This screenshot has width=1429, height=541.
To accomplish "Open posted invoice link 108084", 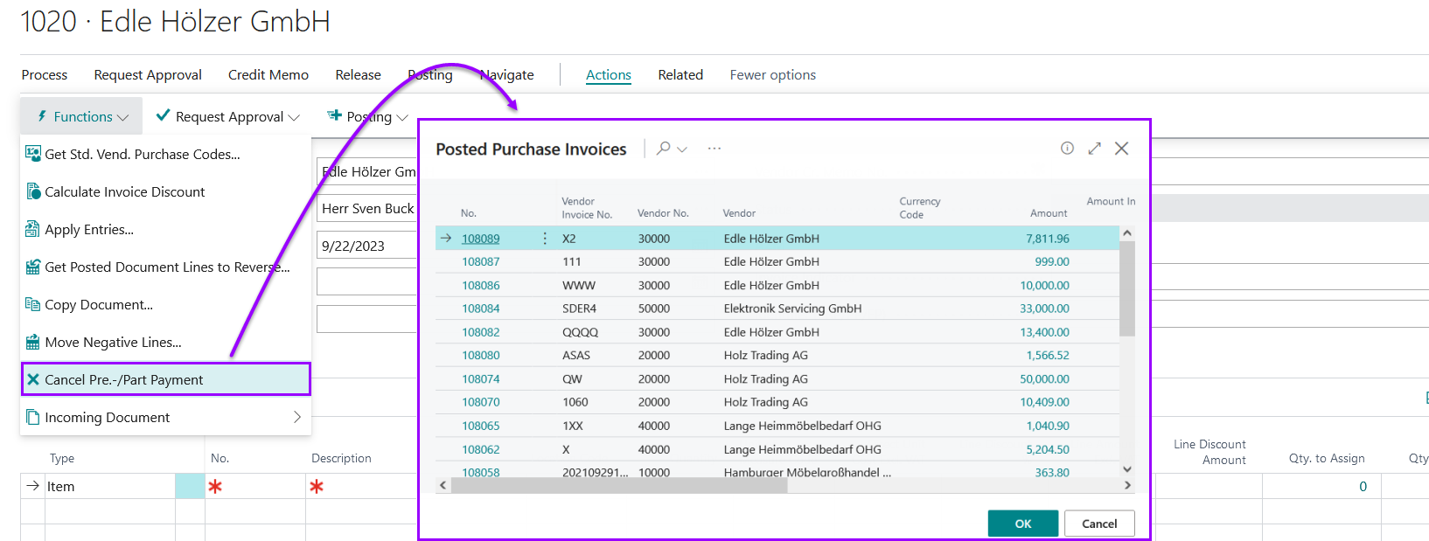I will pos(481,309).
